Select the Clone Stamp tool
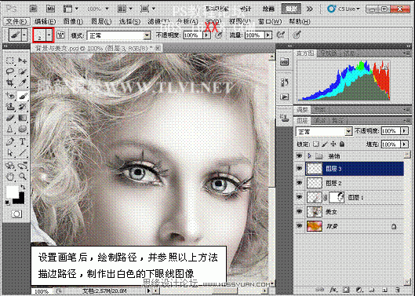 [9, 107]
